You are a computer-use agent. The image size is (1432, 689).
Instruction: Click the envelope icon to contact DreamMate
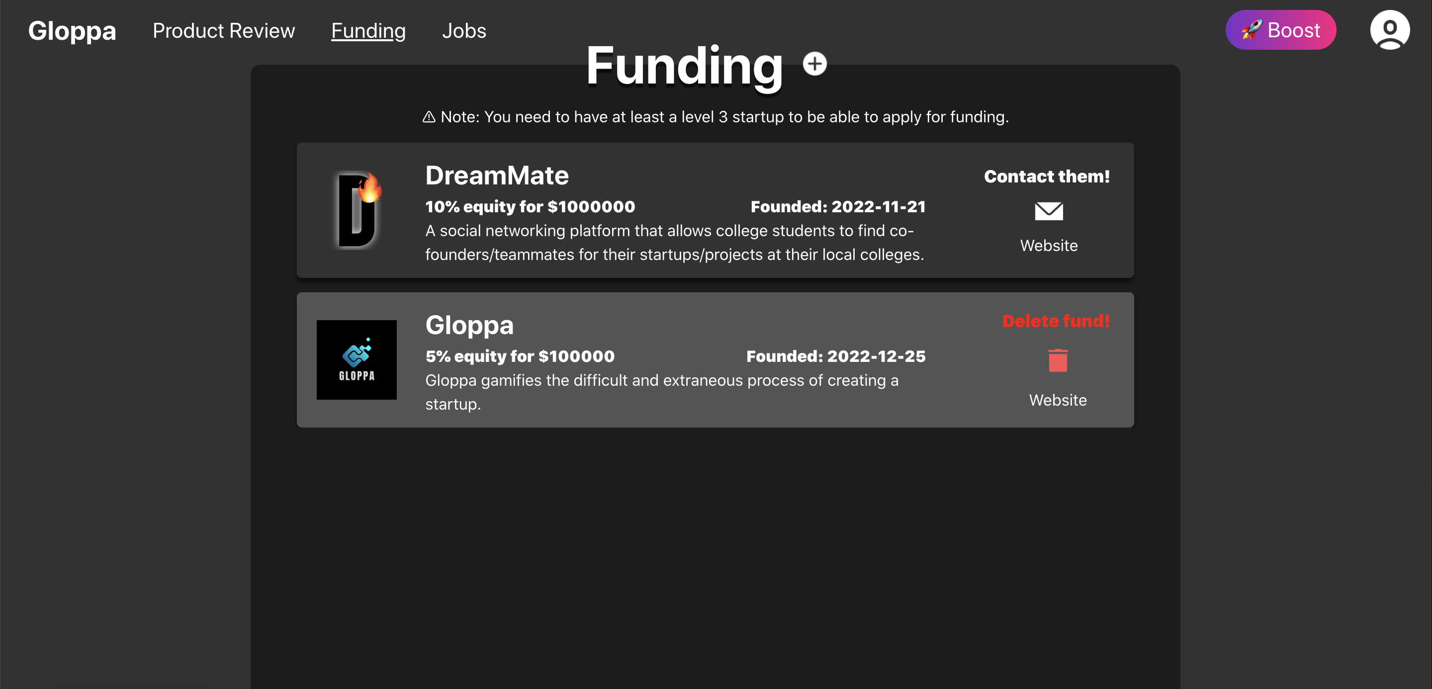[x=1049, y=211]
